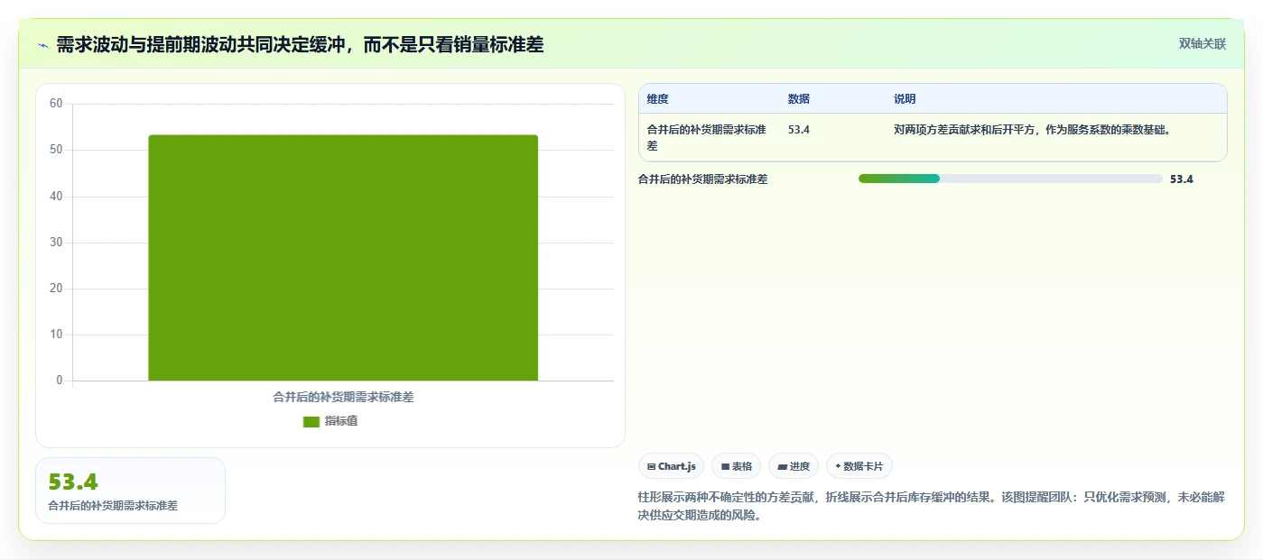Click the description cell starting 对两项方差贡献
This screenshot has height=560, width=1263.
(1032, 130)
